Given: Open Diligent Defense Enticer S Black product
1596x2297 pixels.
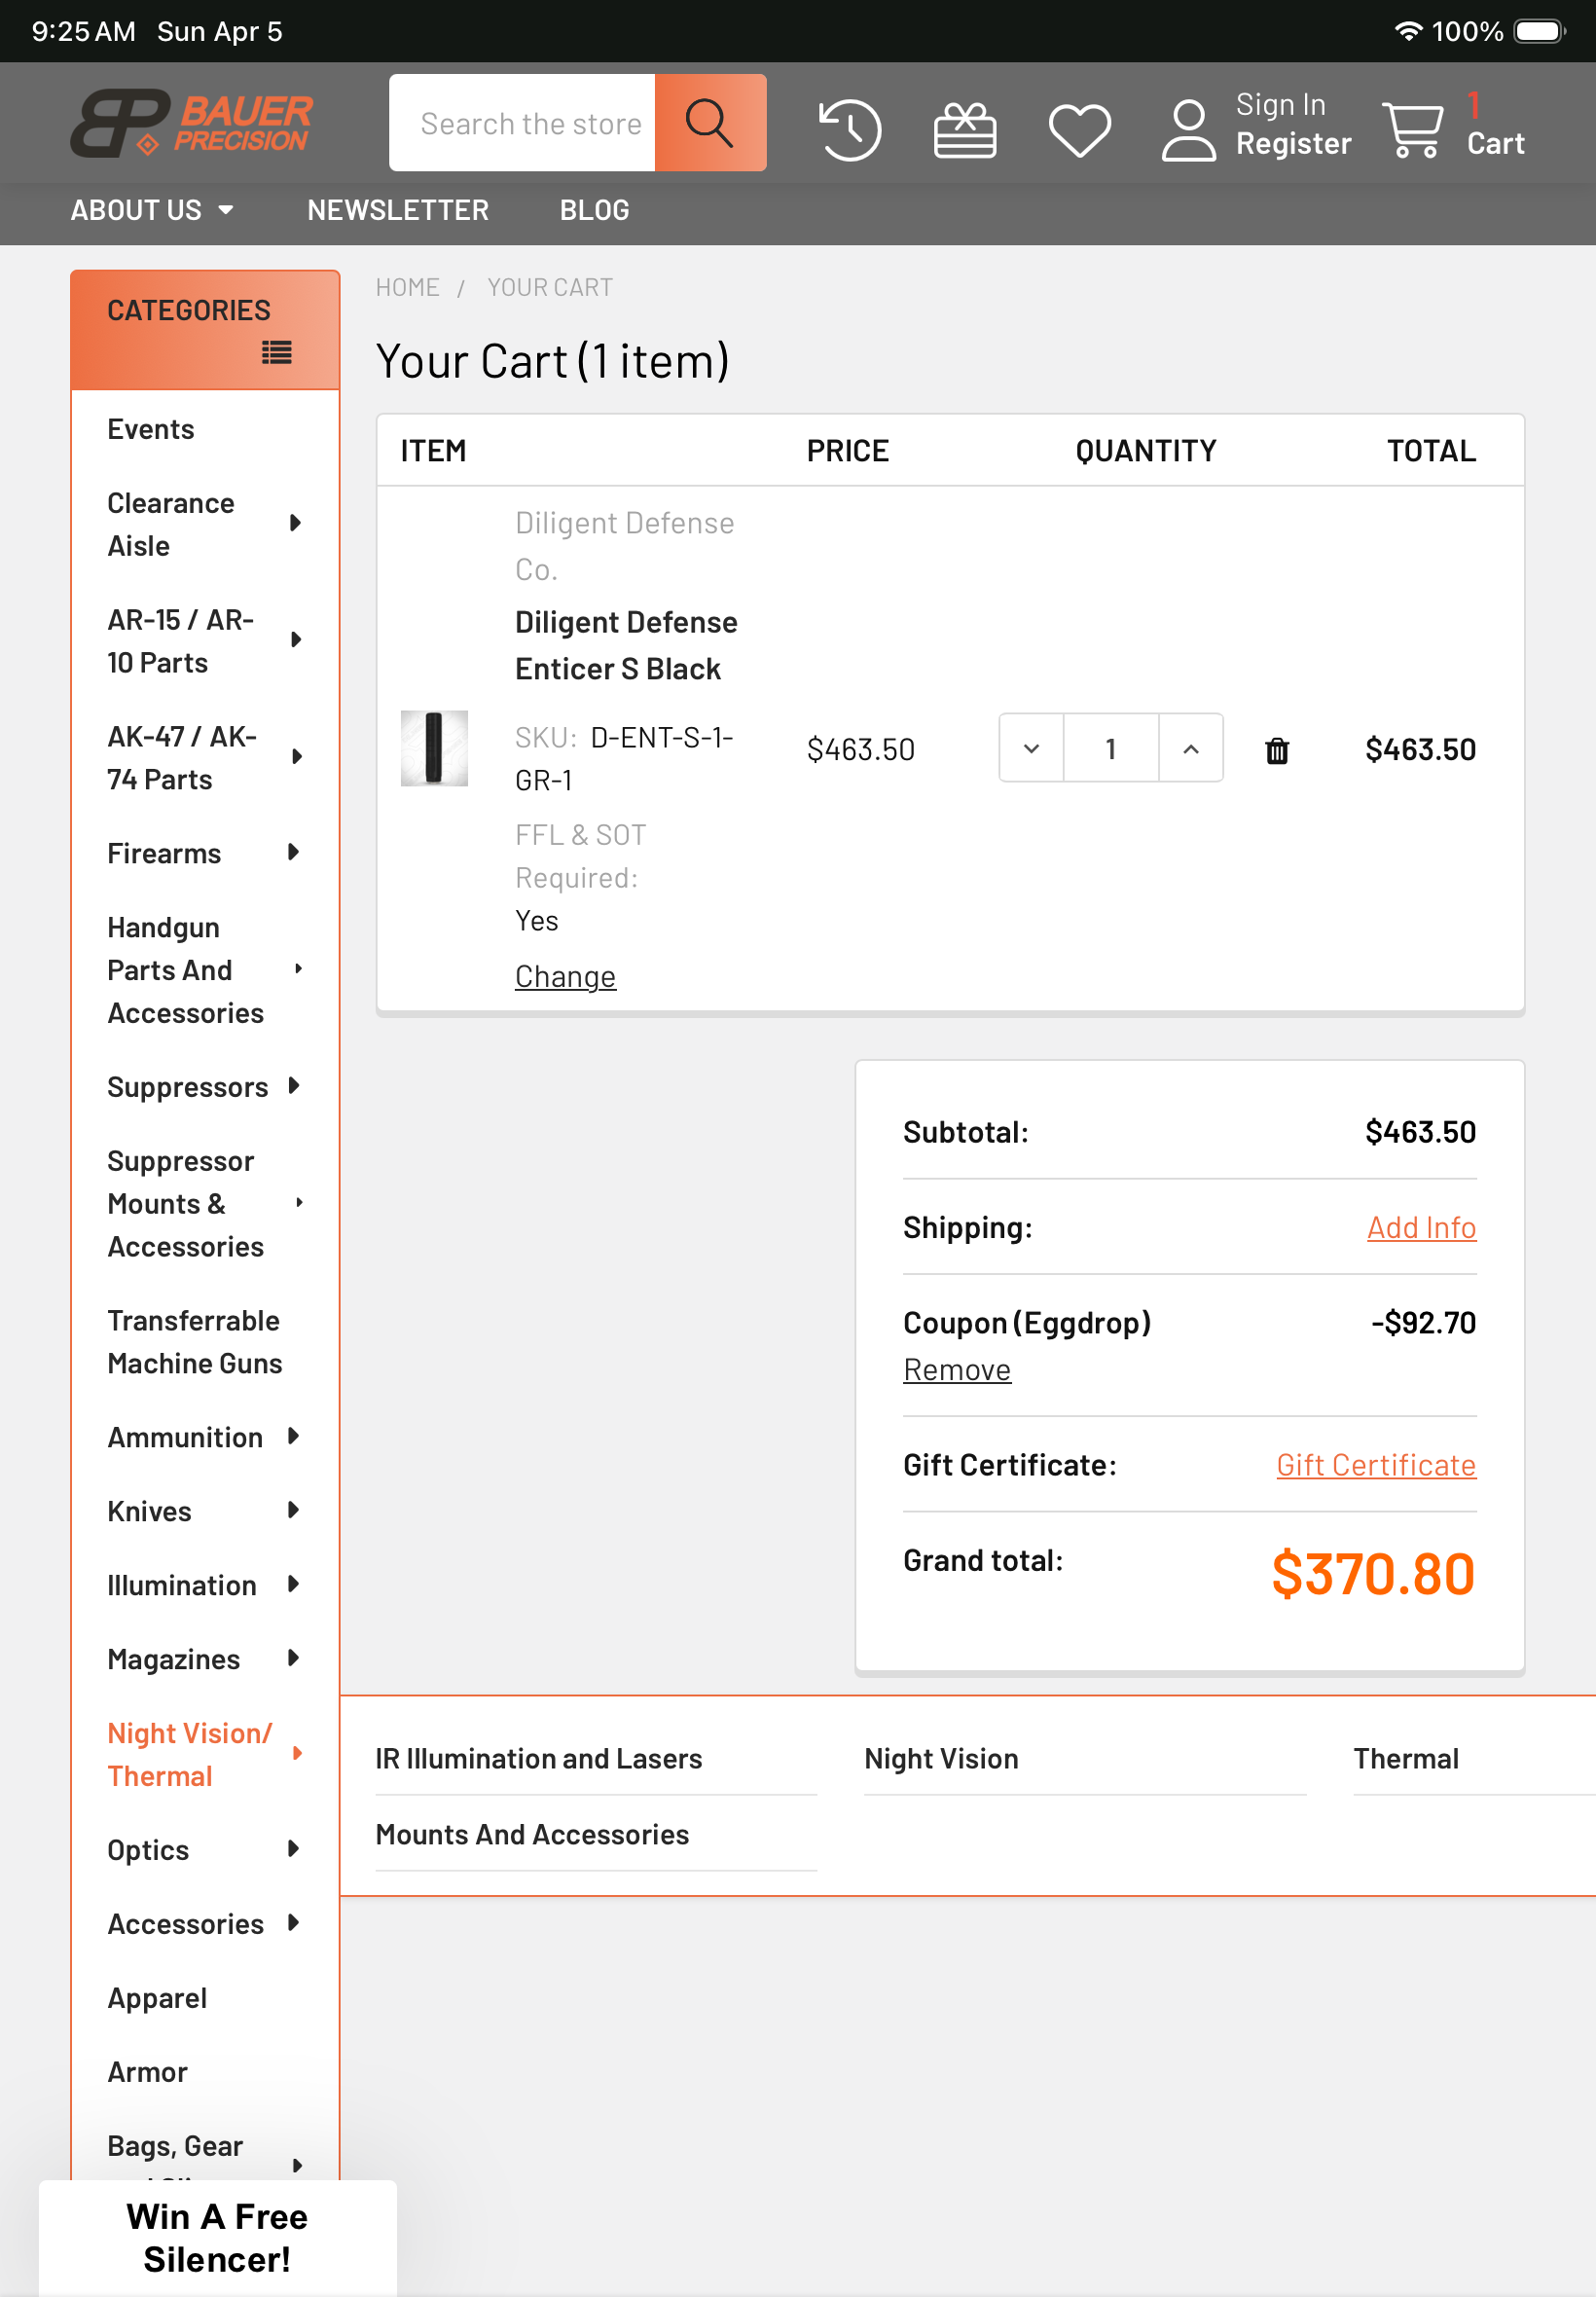Looking at the screenshot, I should pyautogui.click(x=627, y=646).
